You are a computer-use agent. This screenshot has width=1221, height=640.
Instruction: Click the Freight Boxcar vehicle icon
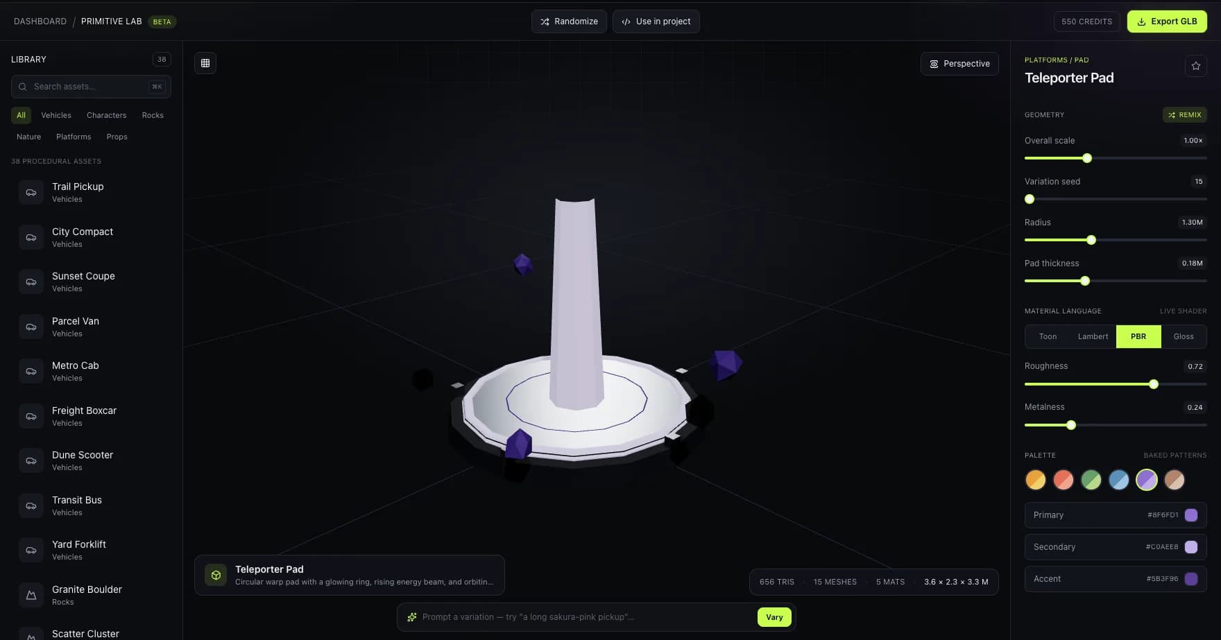31,416
